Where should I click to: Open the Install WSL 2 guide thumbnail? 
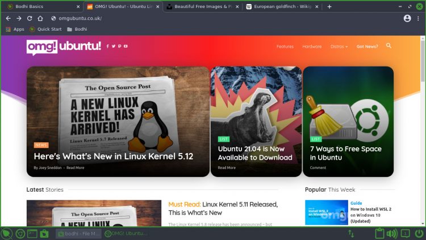[x=326, y=213]
